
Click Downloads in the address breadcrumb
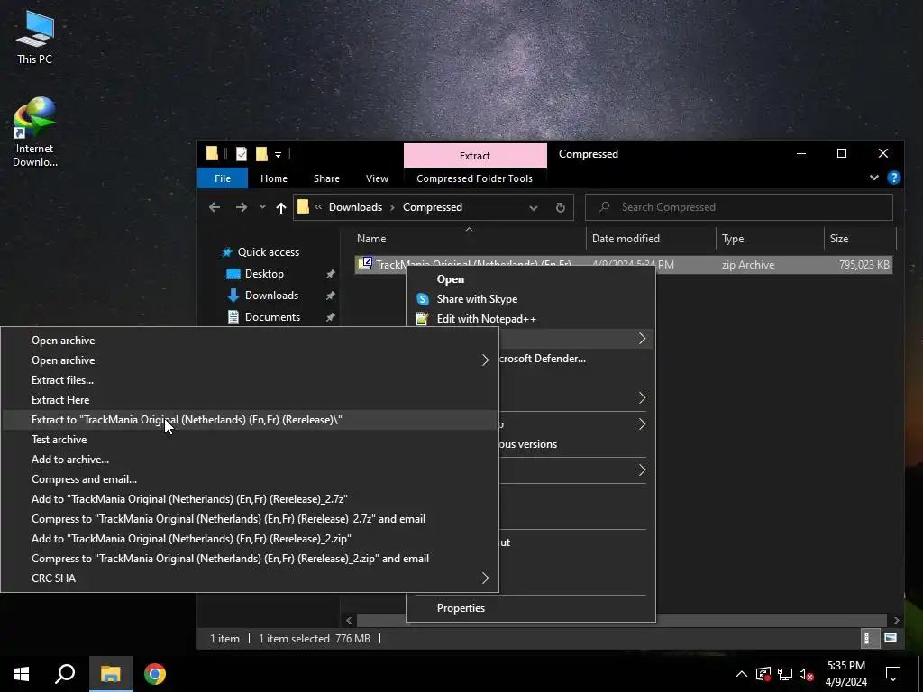(355, 207)
